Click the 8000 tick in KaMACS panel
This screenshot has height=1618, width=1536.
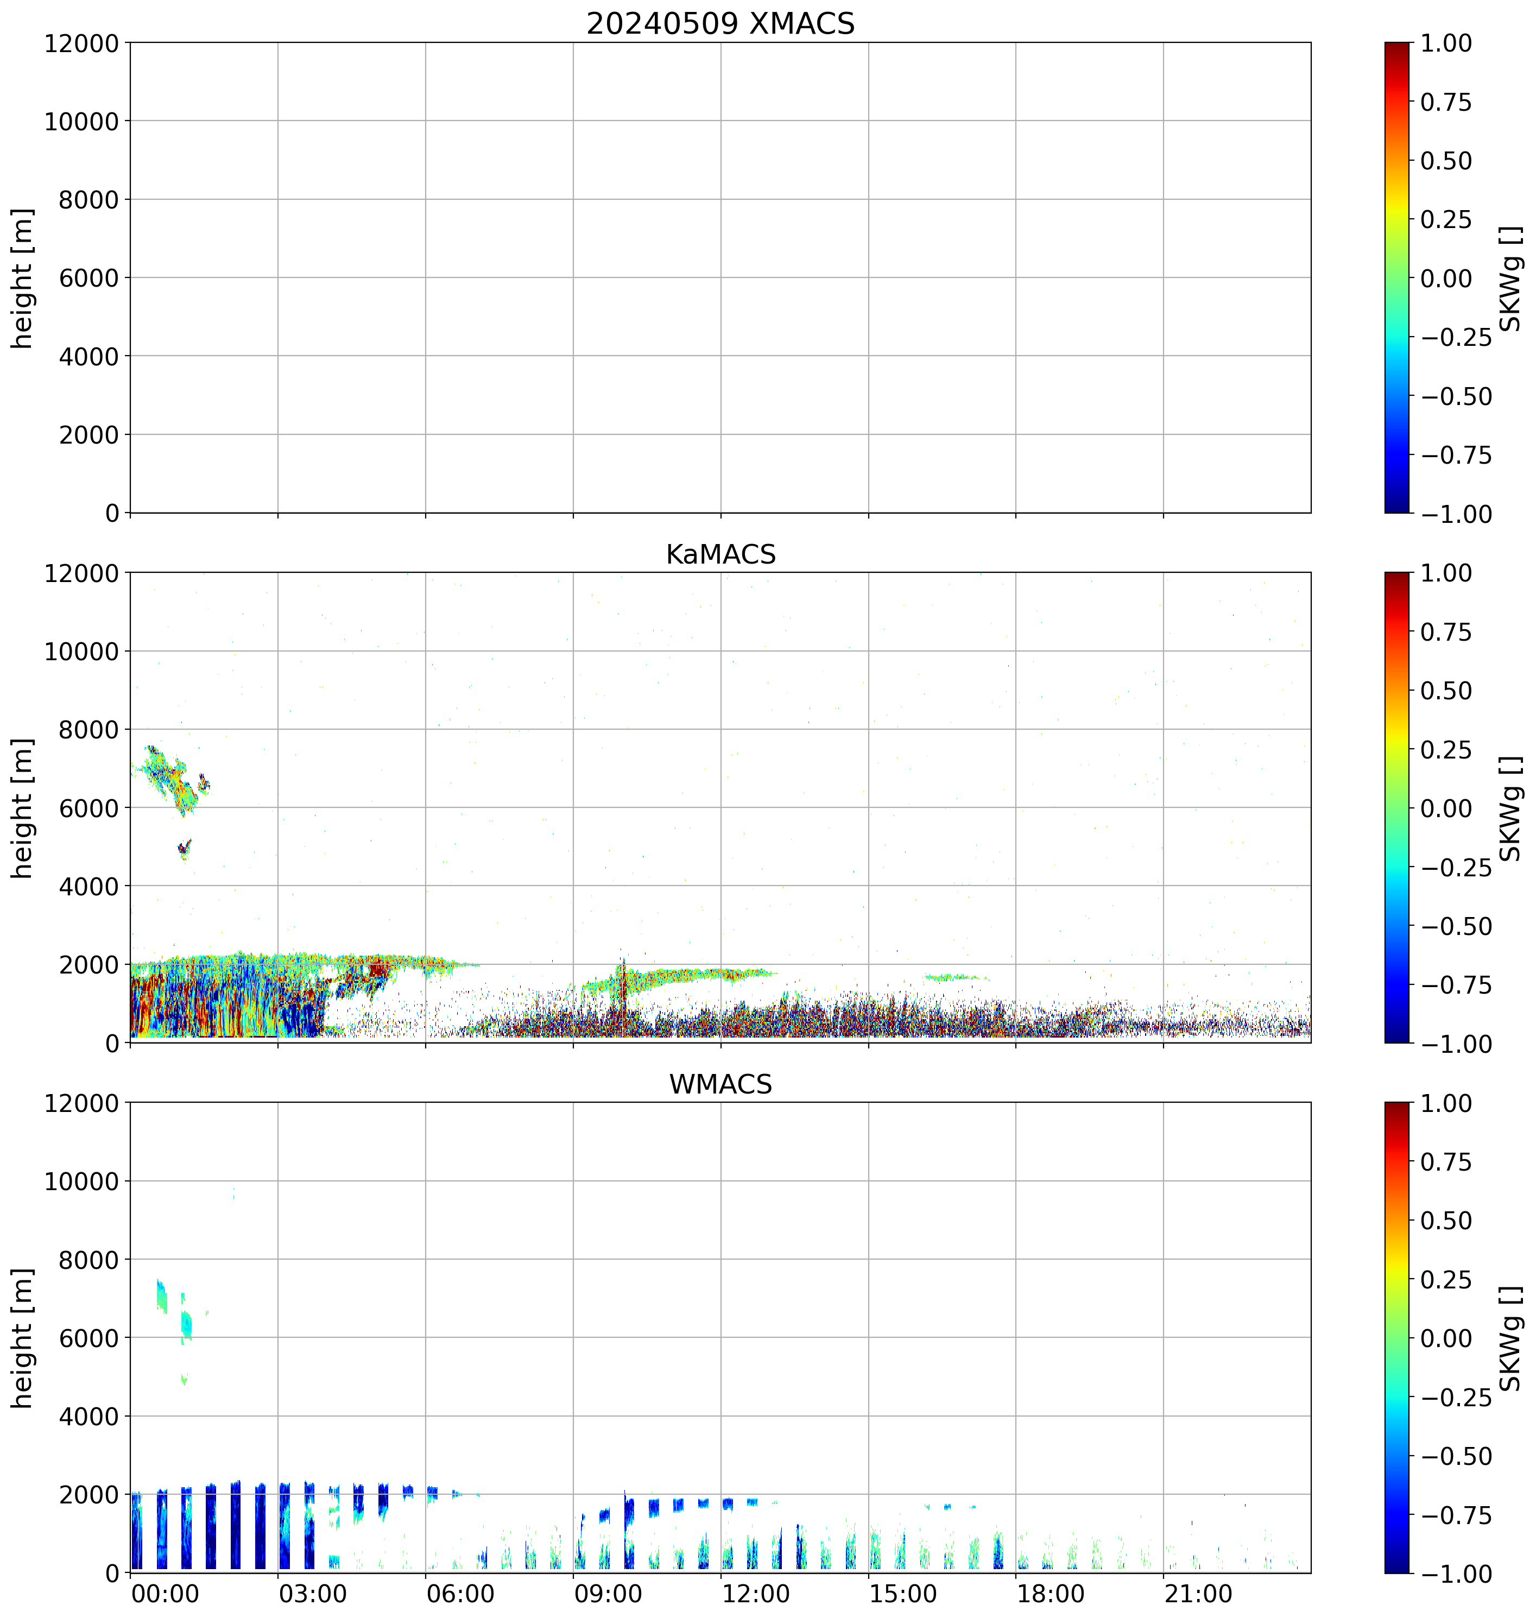[x=89, y=730]
